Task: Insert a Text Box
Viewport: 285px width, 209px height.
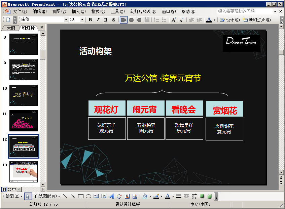Action: (x=96, y=196)
